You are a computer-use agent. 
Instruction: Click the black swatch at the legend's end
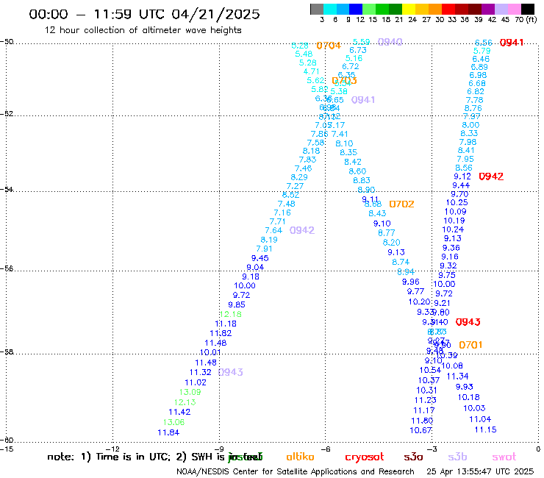pyautogui.click(x=528, y=9)
